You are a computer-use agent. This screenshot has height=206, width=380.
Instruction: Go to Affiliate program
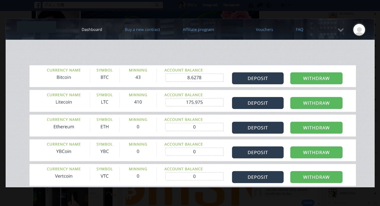198,29
